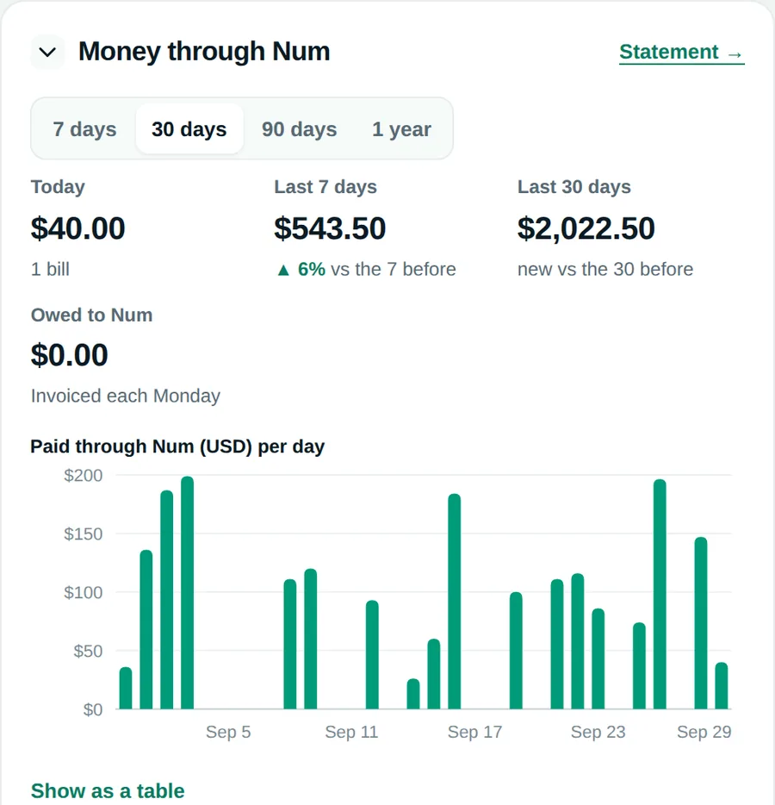This screenshot has height=805, width=775.
Task: Click the Owed to Num $0.00 value
Action: point(69,355)
